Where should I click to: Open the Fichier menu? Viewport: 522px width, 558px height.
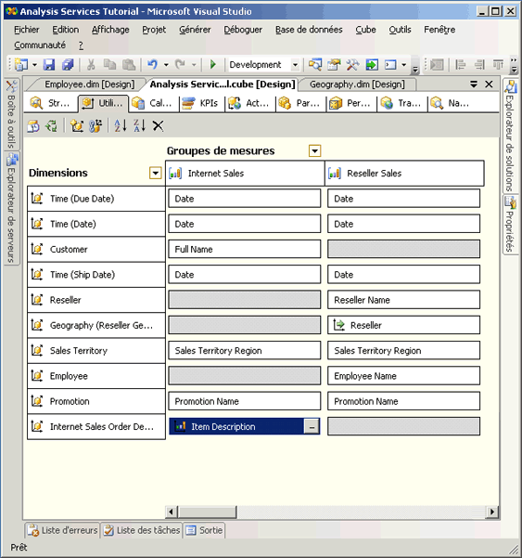[x=27, y=30]
